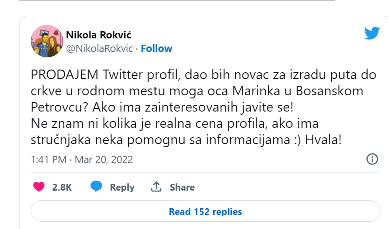Click the tweet line mentioning 'Bosanskom'
This screenshot has height=229, width=389.
point(197,91)
